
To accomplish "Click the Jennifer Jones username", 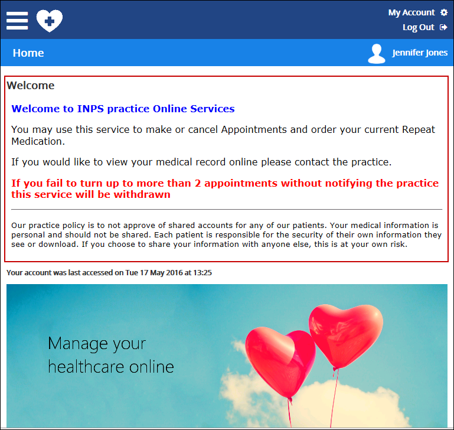I will 420,53.
